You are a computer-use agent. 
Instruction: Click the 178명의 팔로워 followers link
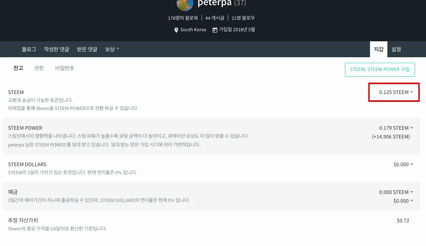183,18
